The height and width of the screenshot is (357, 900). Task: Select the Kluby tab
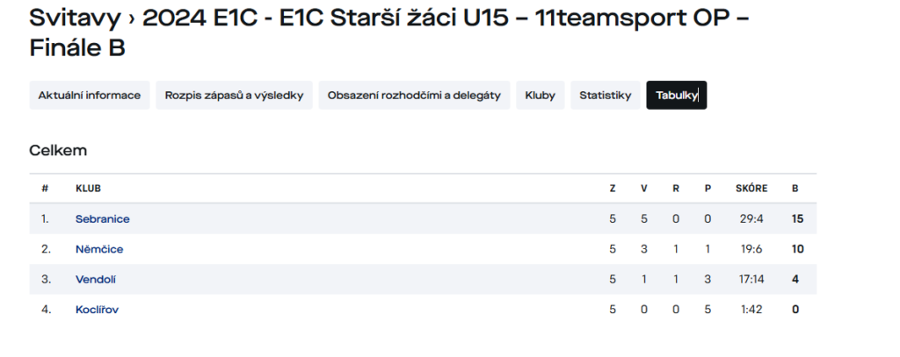click(x=541, y=95)
